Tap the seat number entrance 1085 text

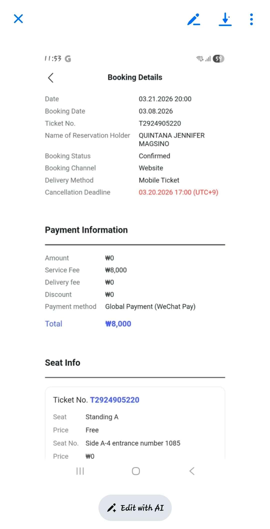133,443
